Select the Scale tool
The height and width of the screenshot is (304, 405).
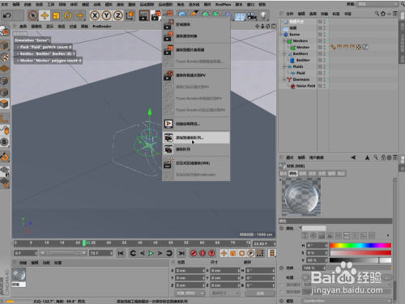[x=56, y=15]
